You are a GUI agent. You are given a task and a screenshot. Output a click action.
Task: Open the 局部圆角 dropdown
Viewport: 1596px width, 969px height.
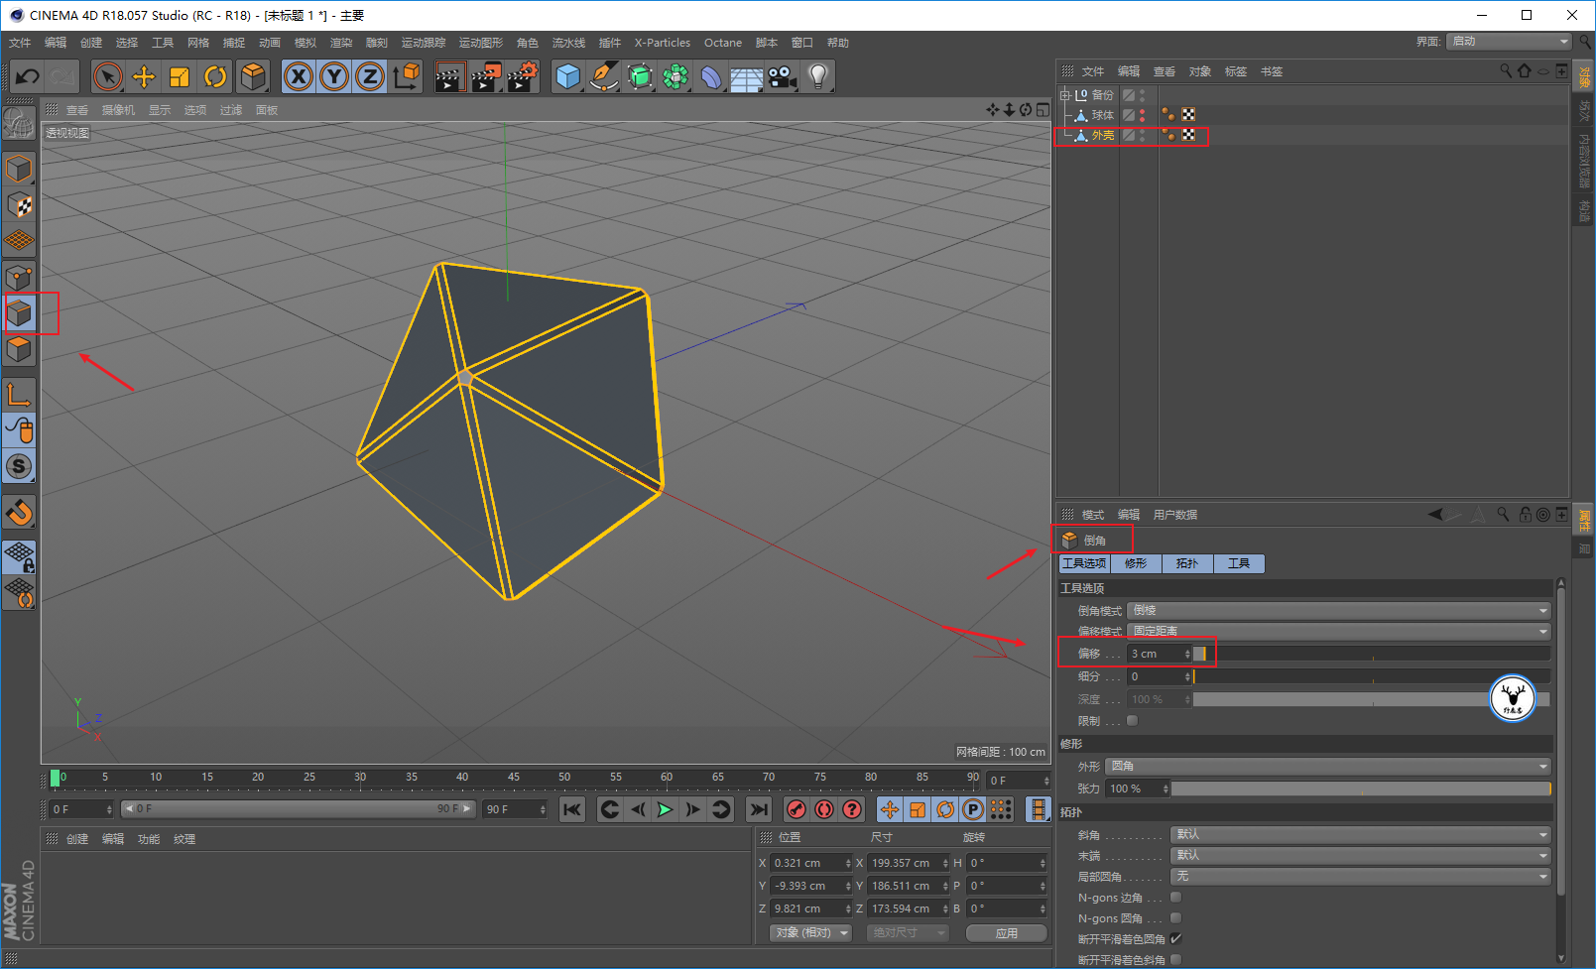pos(1360,877)
